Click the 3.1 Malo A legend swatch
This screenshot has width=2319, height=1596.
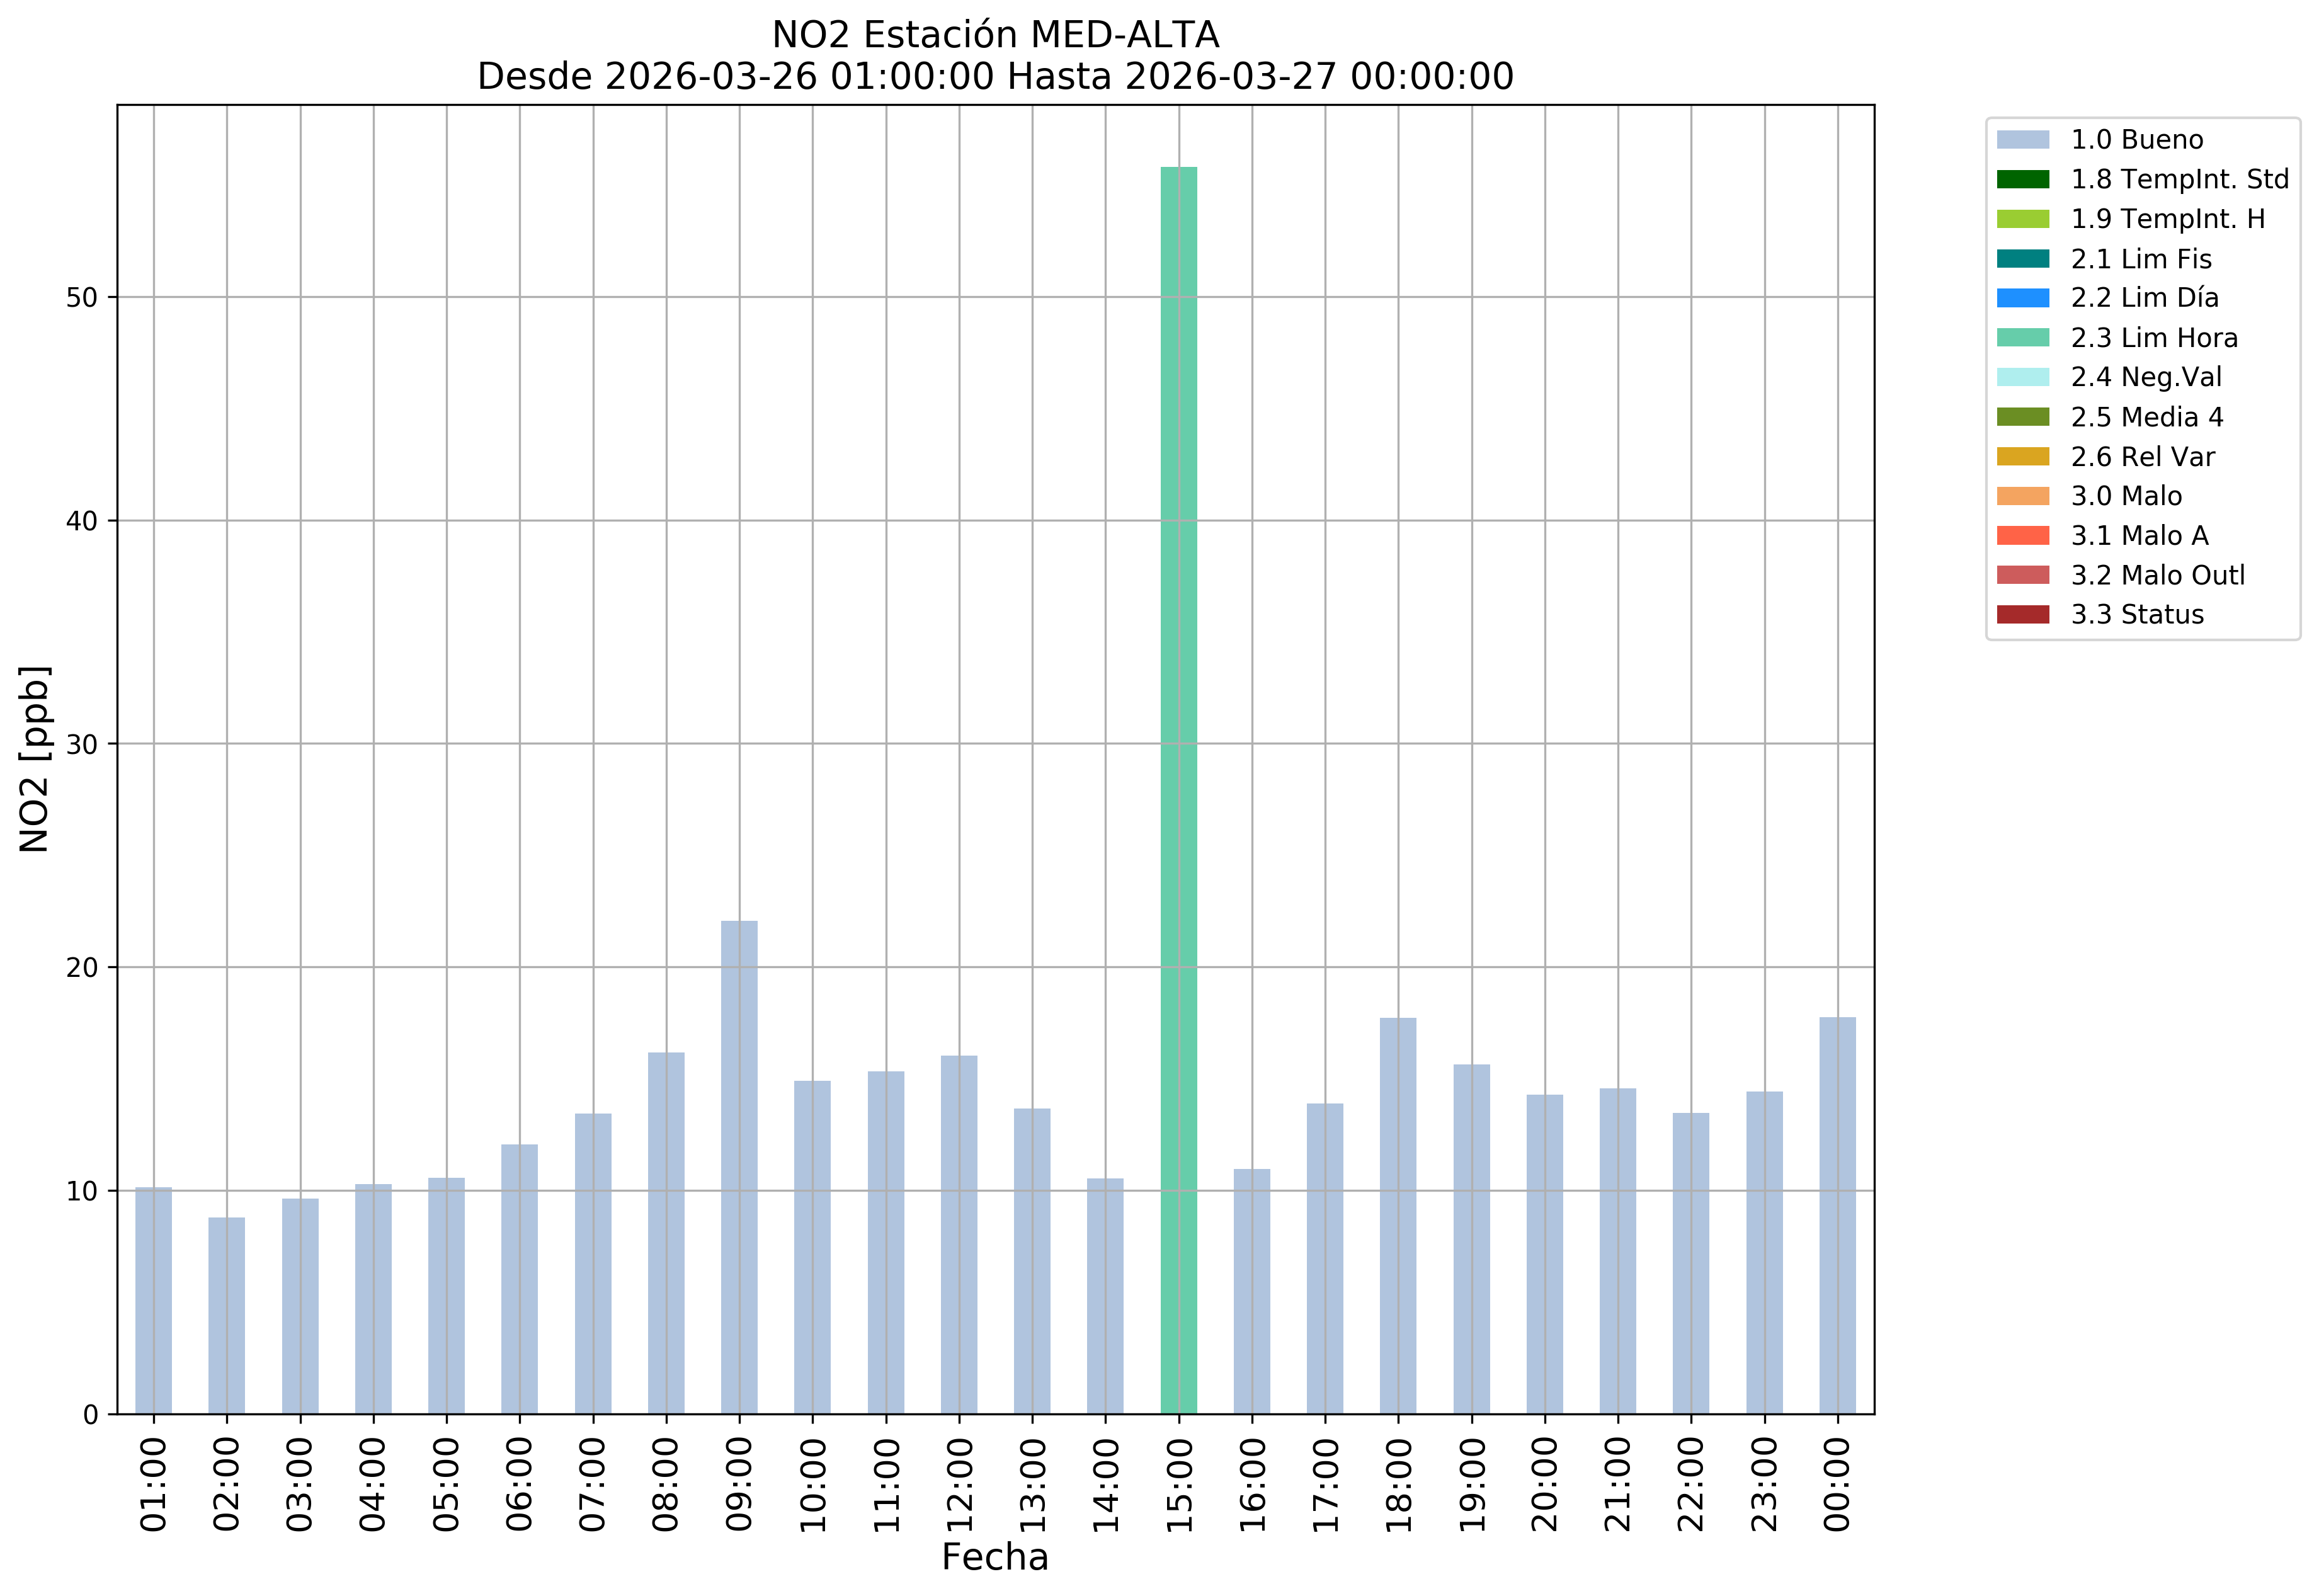click(2022, 536)
